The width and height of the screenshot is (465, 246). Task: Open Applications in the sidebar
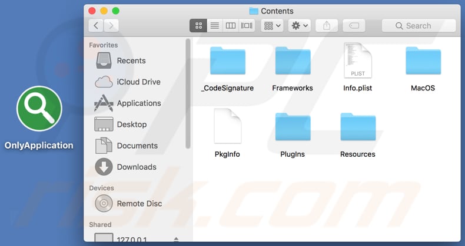pos(138,103)
